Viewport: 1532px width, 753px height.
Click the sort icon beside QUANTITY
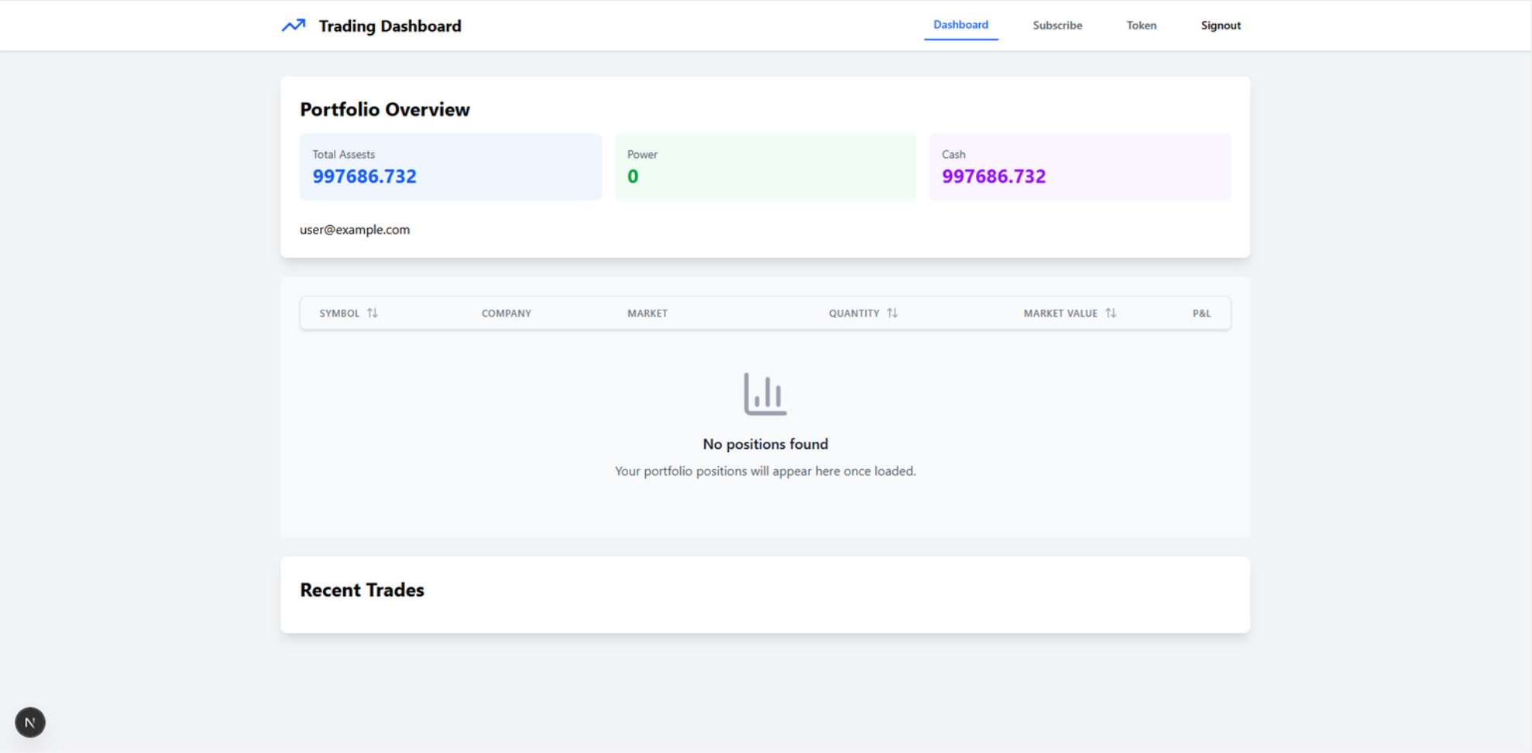pos(891,313)
